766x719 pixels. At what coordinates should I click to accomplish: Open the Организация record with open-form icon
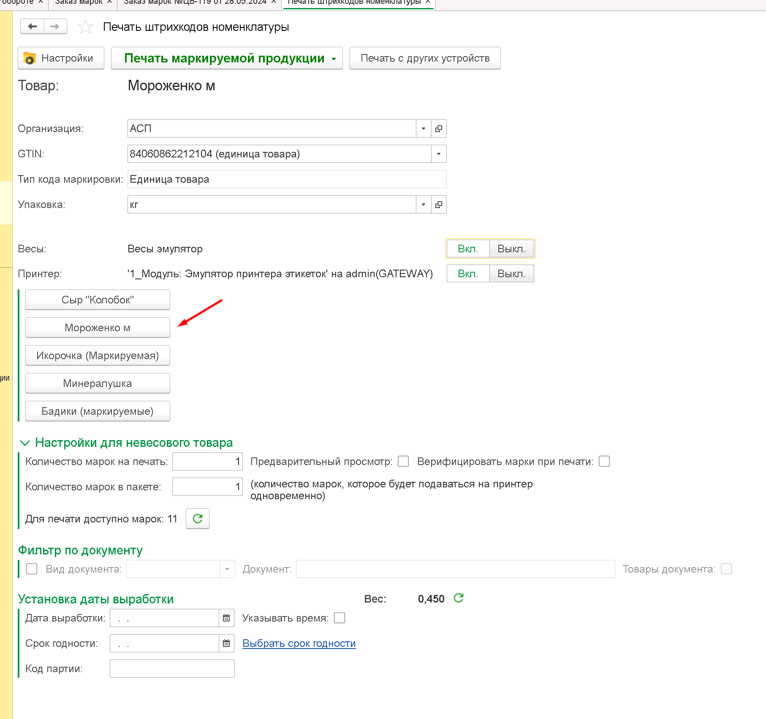tap(439, 129)
